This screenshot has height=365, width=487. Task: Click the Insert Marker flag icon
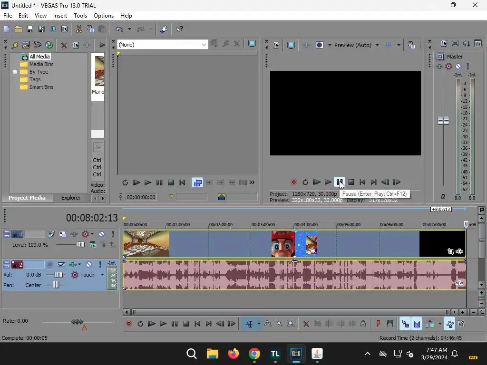tap(378, 324)
